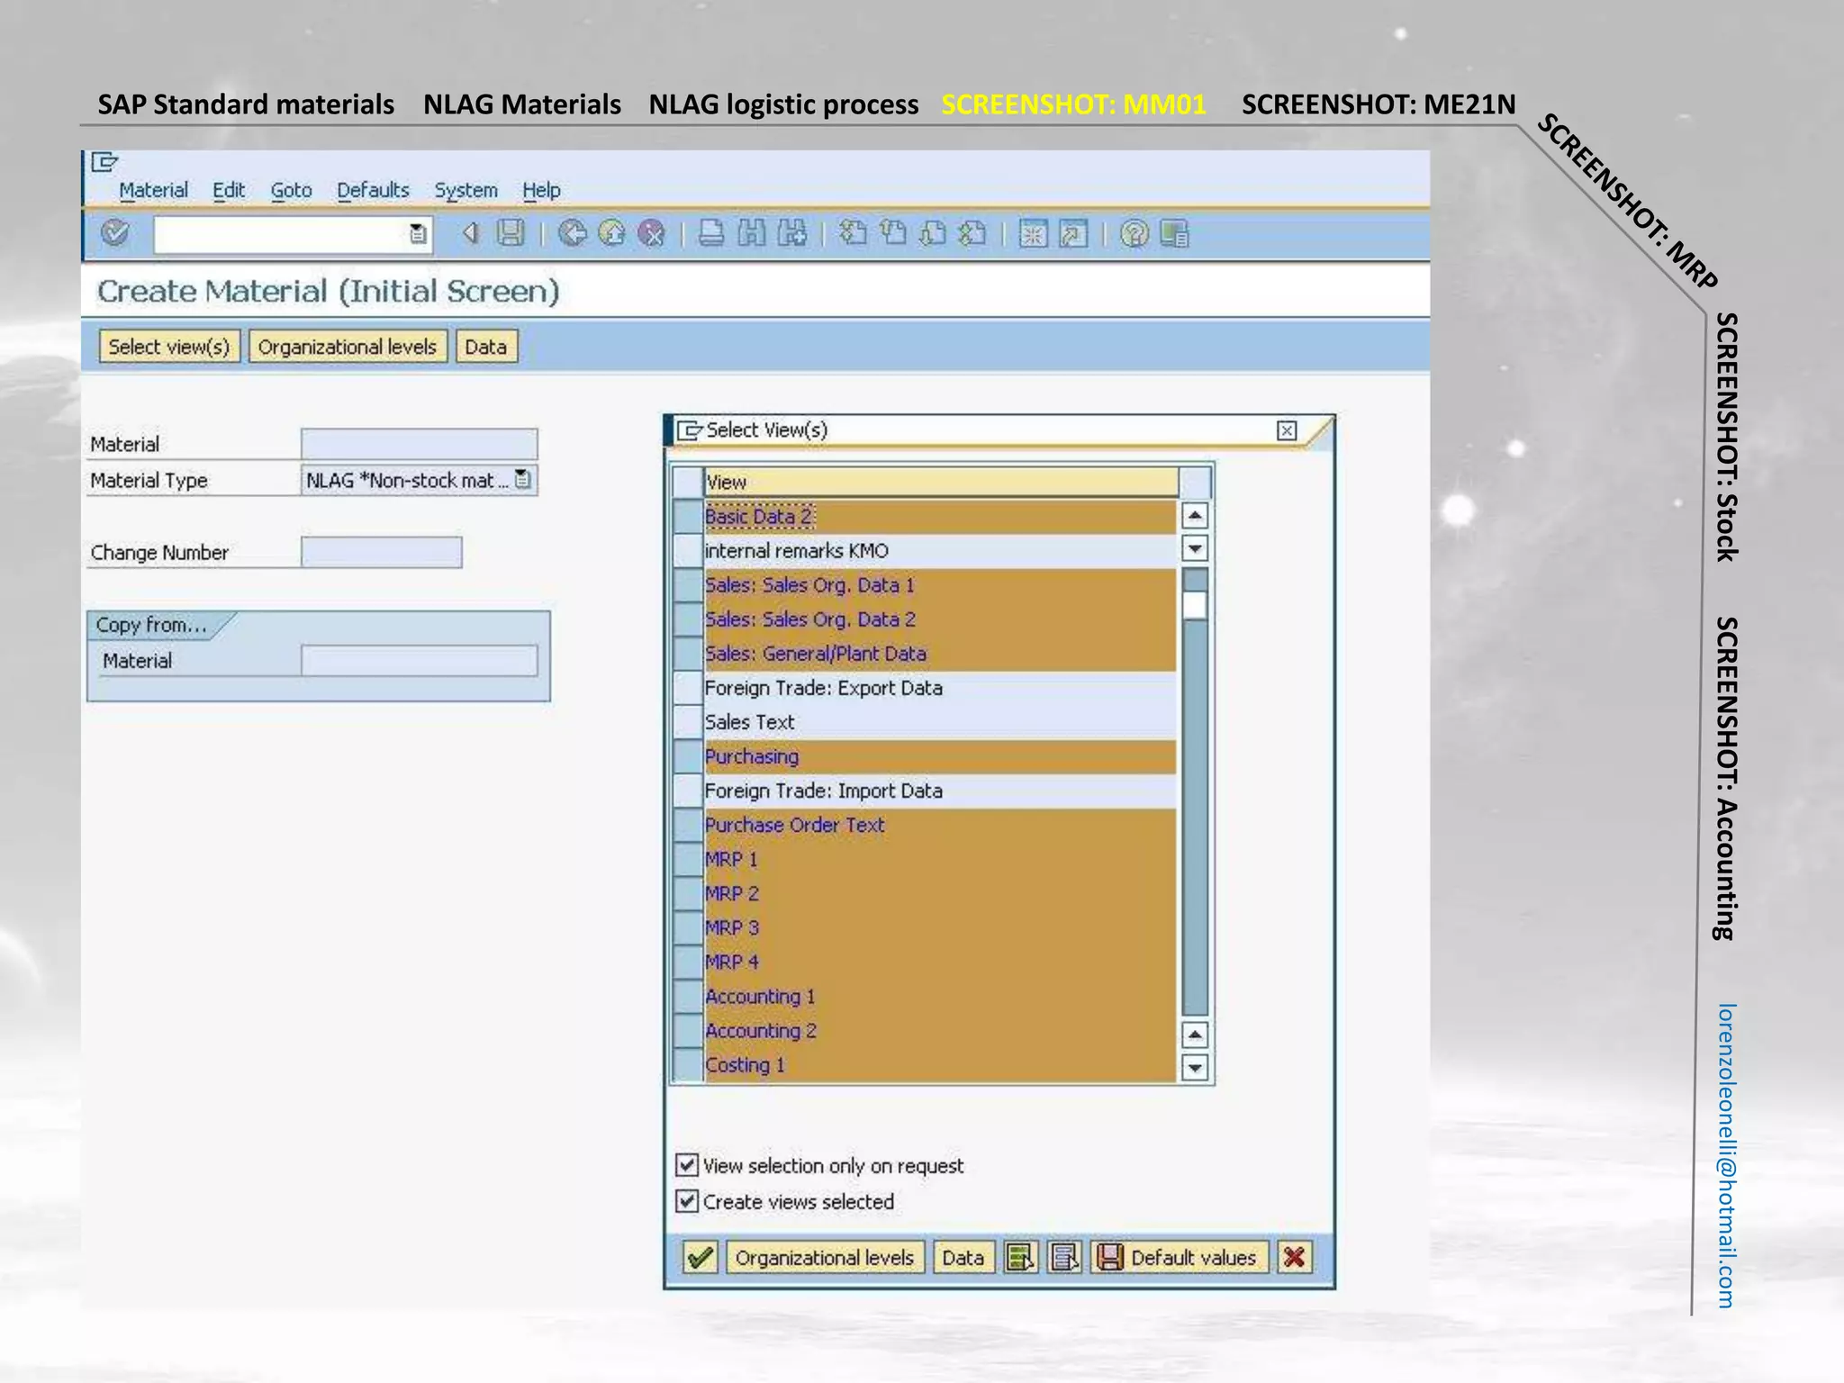Toggle the row selector beside Sales Text

tap(688, 722)
